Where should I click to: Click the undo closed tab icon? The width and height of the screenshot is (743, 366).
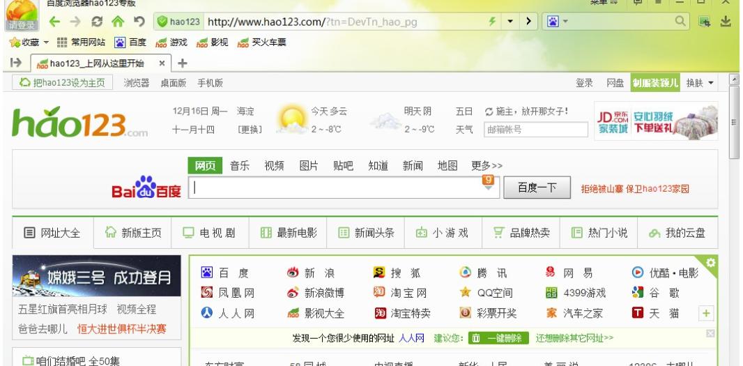coord(139,22)
